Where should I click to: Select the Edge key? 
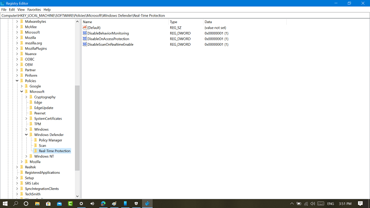pos(38,102)
